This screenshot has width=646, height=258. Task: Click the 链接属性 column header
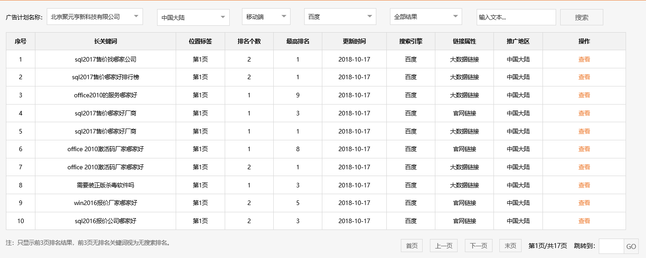(x=464, y=41)
